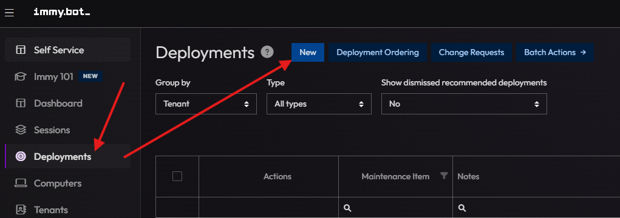Viewport: 620px width, 218px height.
Task: Click the Notes column search field
Action: [536, 208]
